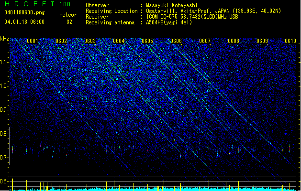Click the 0607 time marker
This screenshot has height=191, width=301.
click(205, 41)
